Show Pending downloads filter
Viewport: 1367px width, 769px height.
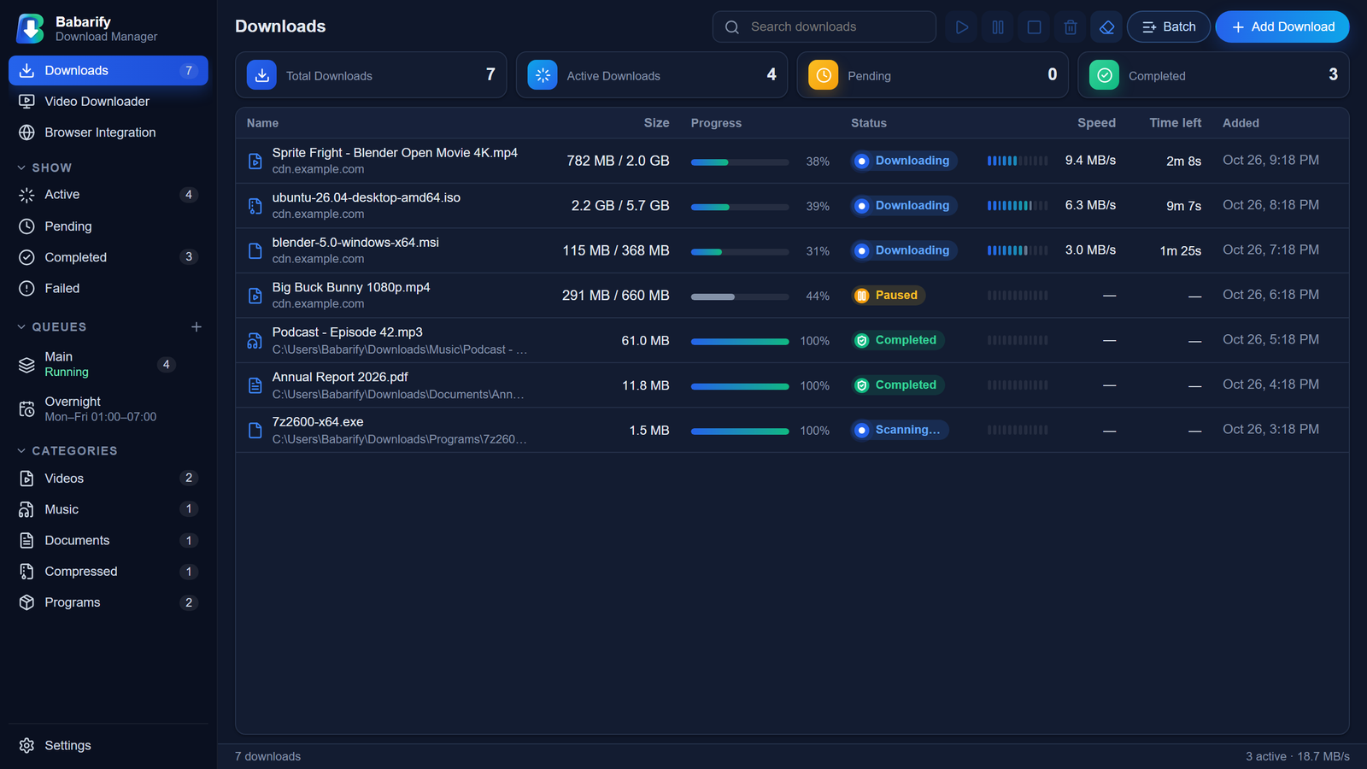pos(109,226)
